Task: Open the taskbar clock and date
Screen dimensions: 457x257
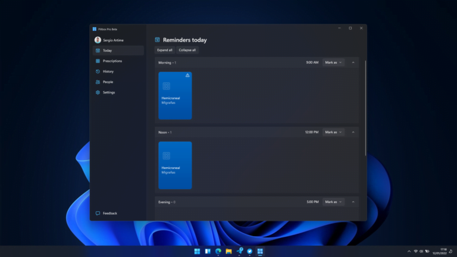Action: (440, 251)
